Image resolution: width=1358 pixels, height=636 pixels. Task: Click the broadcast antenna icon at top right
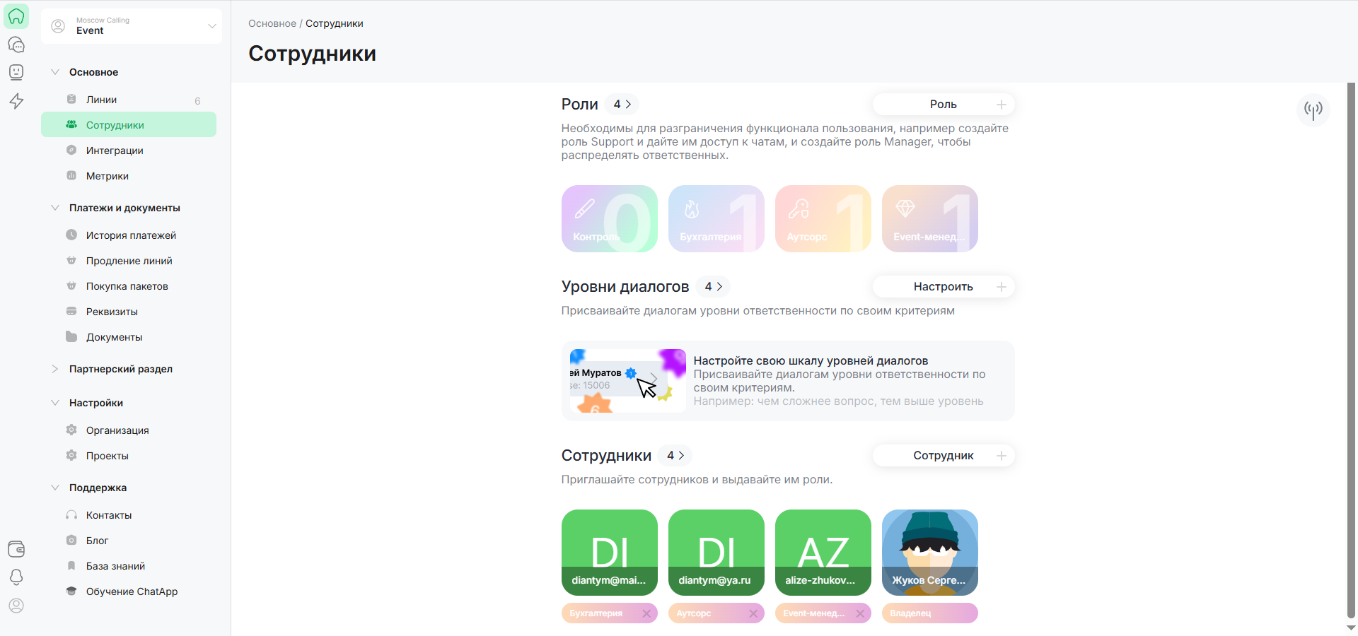coord(1313,110)
